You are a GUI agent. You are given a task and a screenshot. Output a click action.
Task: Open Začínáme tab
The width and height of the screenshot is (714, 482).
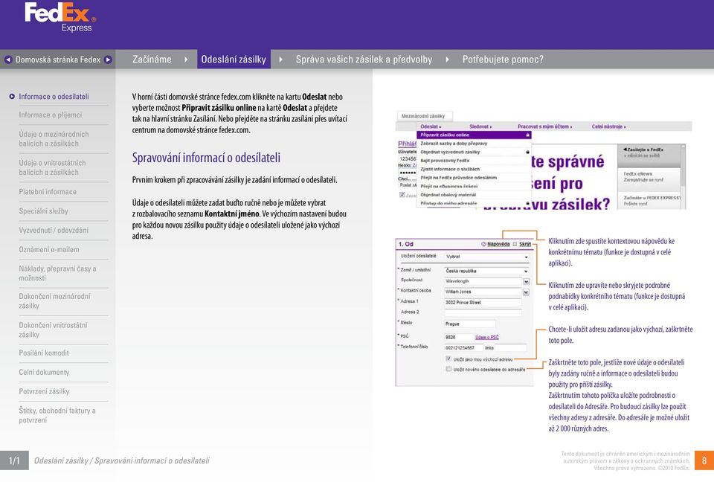pyautogui.click(x=152, y=60)
